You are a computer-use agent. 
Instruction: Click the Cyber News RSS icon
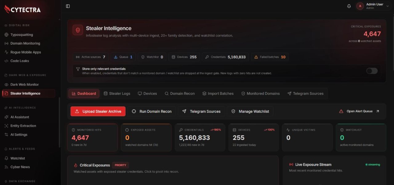pyautogui.click(x=6, y=167)
